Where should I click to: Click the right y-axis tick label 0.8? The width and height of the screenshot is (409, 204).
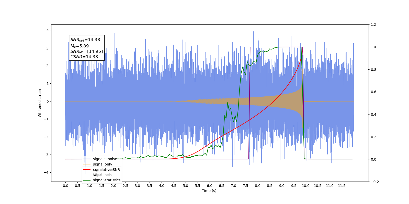click(373, 70)
